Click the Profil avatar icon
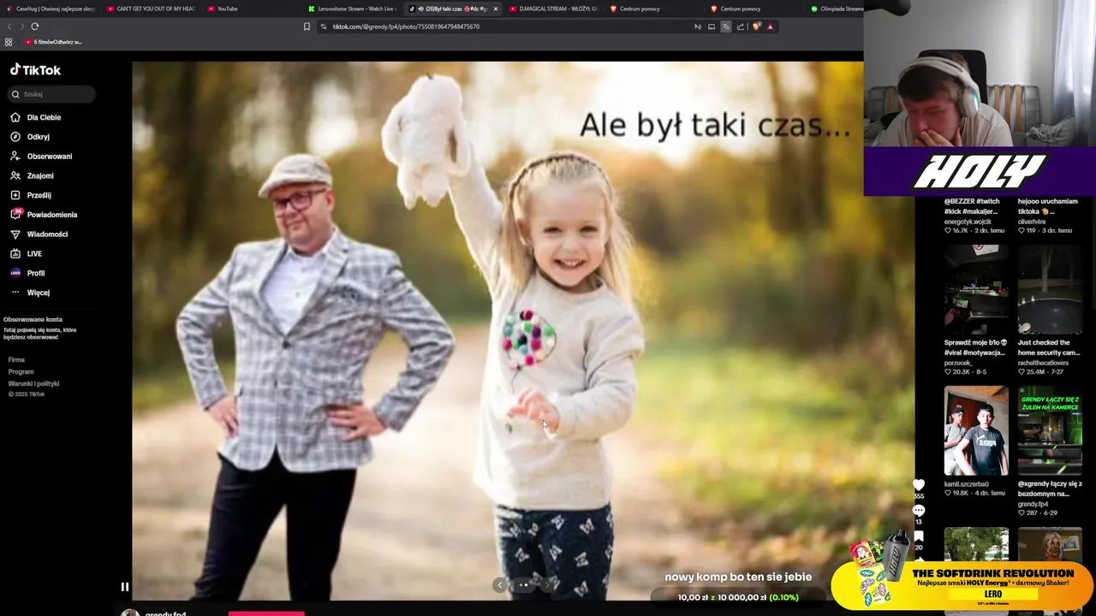The height and width of the screenshot is (616, 1096). [x=15, y=273]
